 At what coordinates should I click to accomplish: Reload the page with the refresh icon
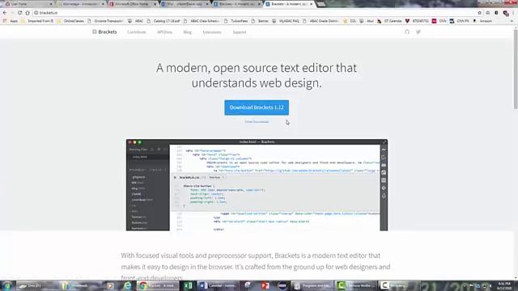click(x=19, y=13)
